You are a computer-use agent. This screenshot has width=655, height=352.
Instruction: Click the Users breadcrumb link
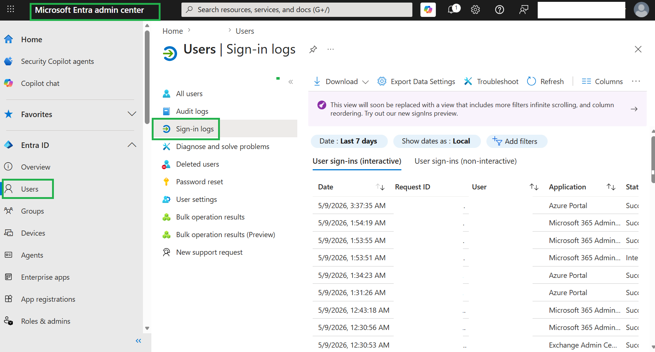coord(245,31)
